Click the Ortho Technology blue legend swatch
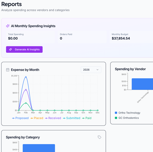This screenshot has height=152, width=153. pyautogui.click(x=116, y=113)
